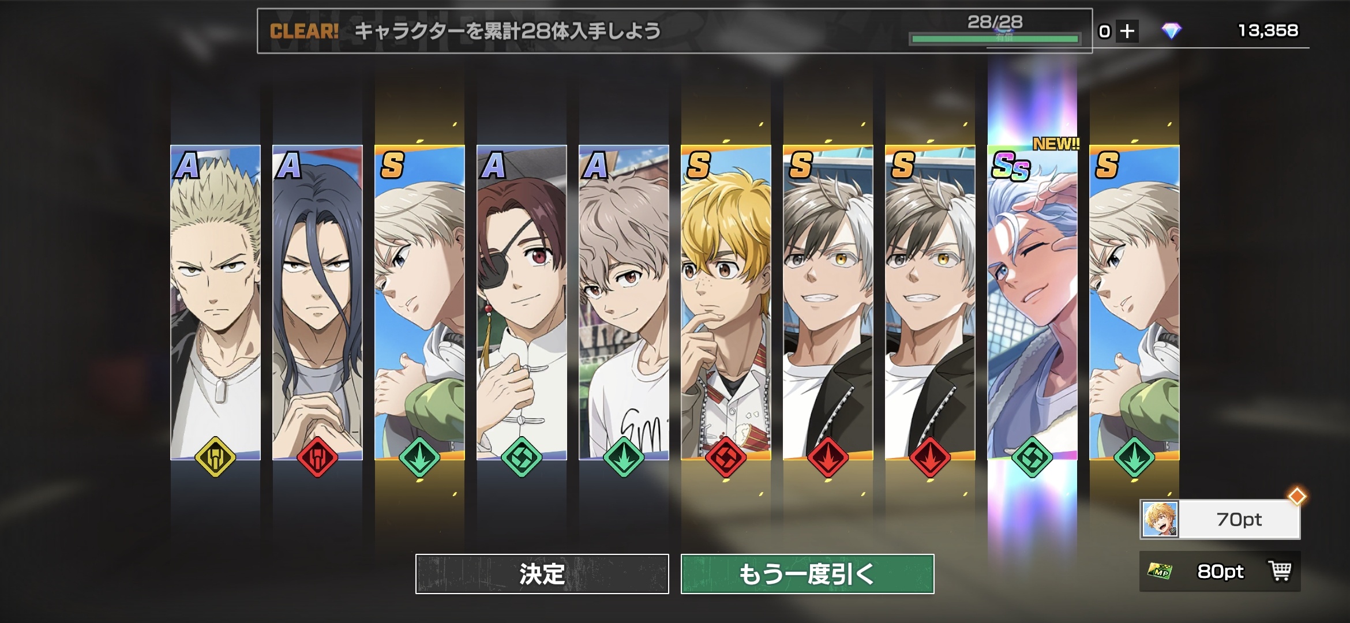Viewport: 1350px width, 623px height.
Task: Select the orange-haired freckled S-rank card
Action: [x=726, y=302]
